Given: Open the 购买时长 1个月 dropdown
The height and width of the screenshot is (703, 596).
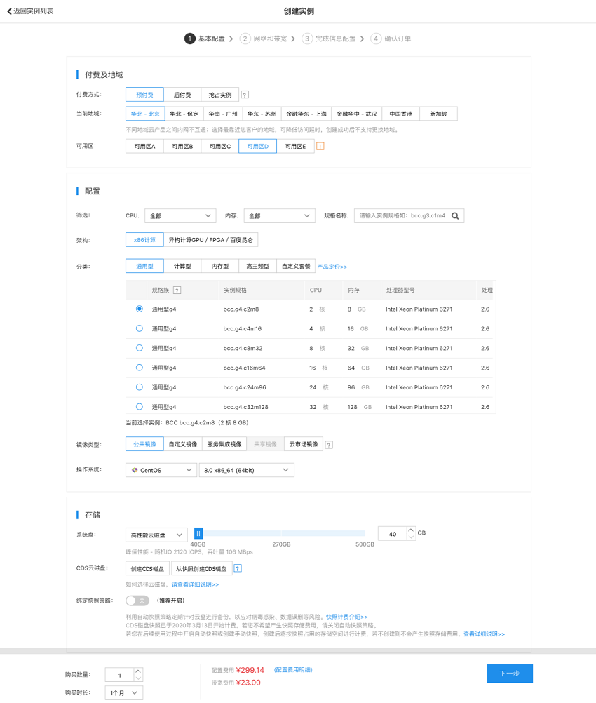Looking at the screenshot, I should click(123, 692).
